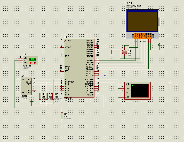Click the power terminal arrow below DS1302
Viewport: 184px width, 142px height.
click(x=31, y=101)
